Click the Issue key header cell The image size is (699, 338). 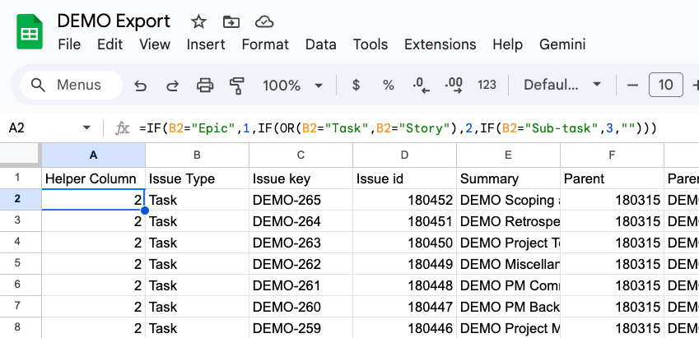[301, 178]
